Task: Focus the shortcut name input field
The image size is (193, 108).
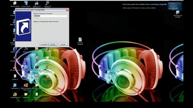Action: point(50,16)
